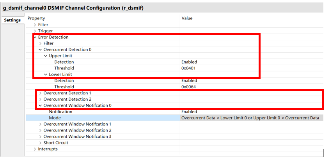This screenshot has height=158, width=330.
Task: Open Notification Enabled value dropdown
Action: [252, 112]
